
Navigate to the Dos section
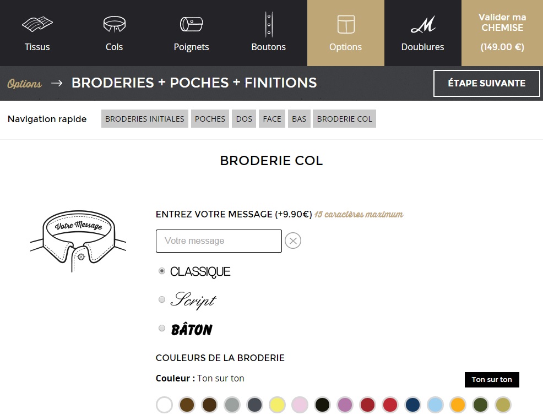[244, 119]
